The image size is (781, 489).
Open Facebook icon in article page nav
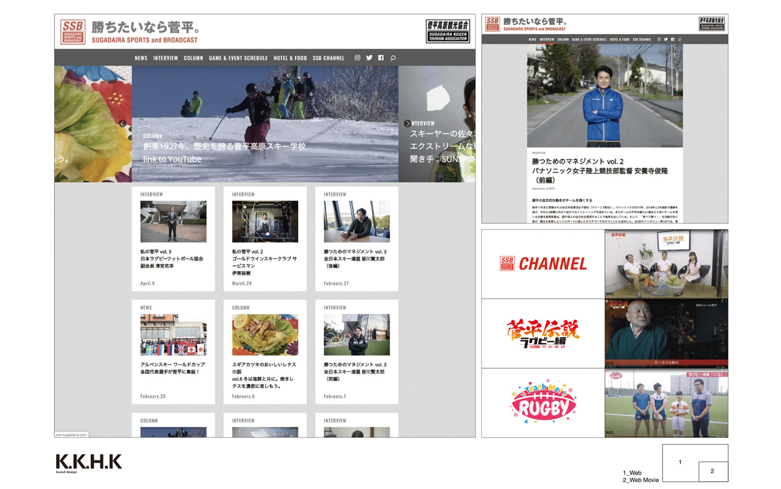point(673,39)
